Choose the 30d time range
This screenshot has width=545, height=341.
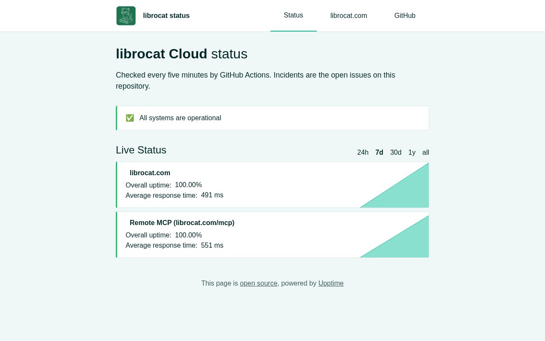(396, 153)
